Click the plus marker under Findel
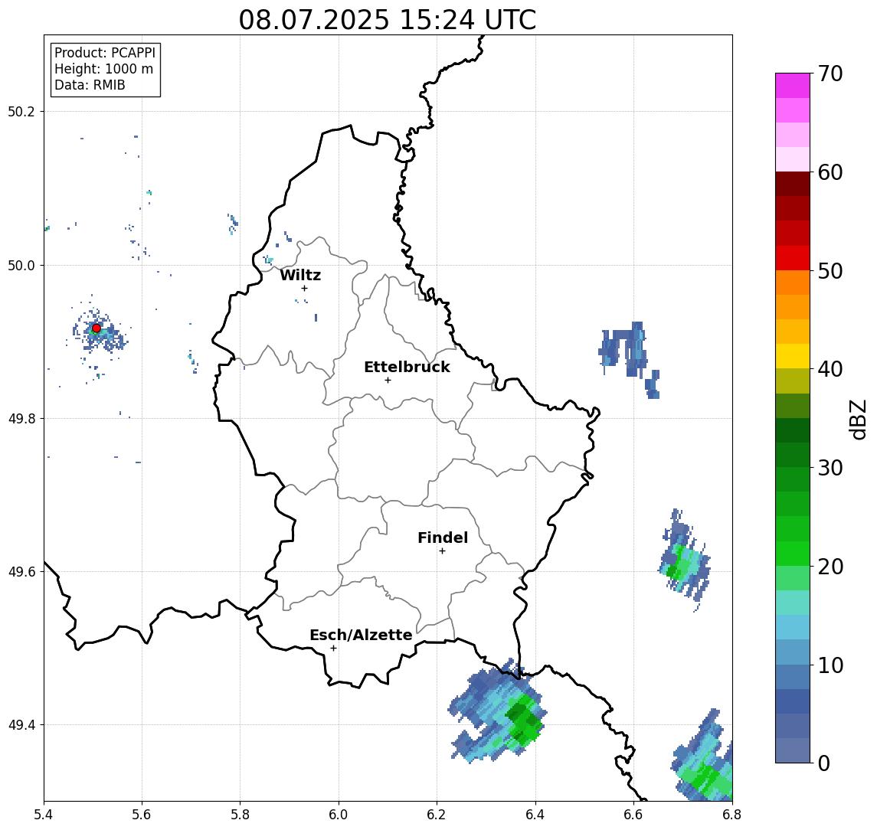The height and width of the screenshot is (830, 877). click(x=442, y=551)
